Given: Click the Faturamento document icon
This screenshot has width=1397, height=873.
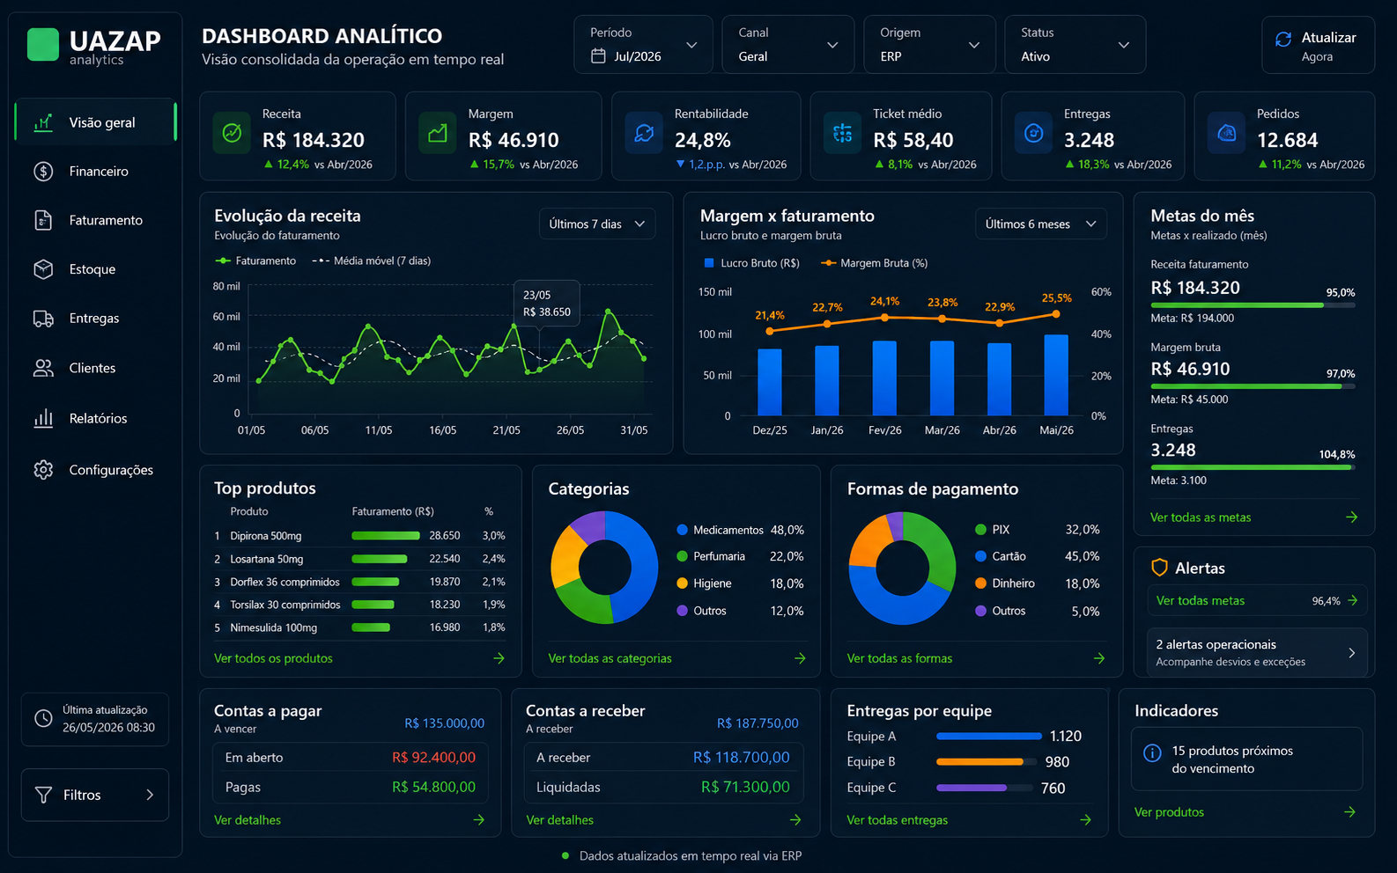Looking at the screenshot, I should point(43,220).
